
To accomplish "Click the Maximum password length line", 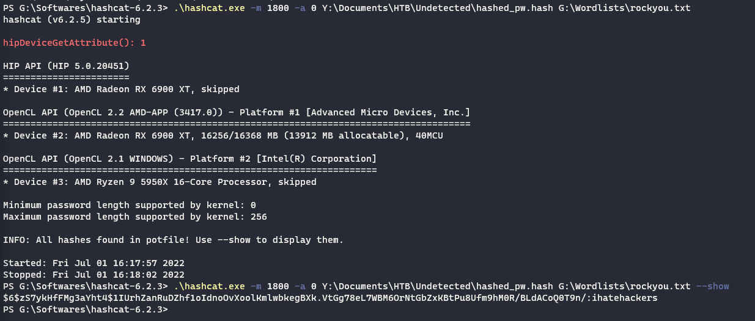I will (134, 217).
